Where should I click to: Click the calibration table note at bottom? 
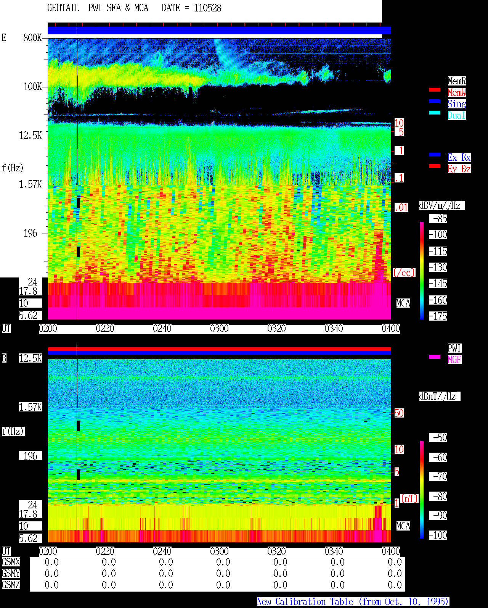point(353,602)
